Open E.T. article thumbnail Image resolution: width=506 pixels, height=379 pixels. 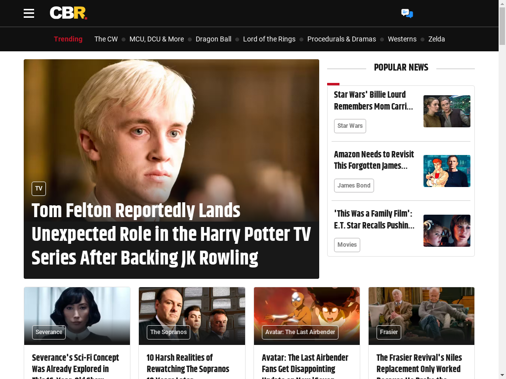click(447, 231)
